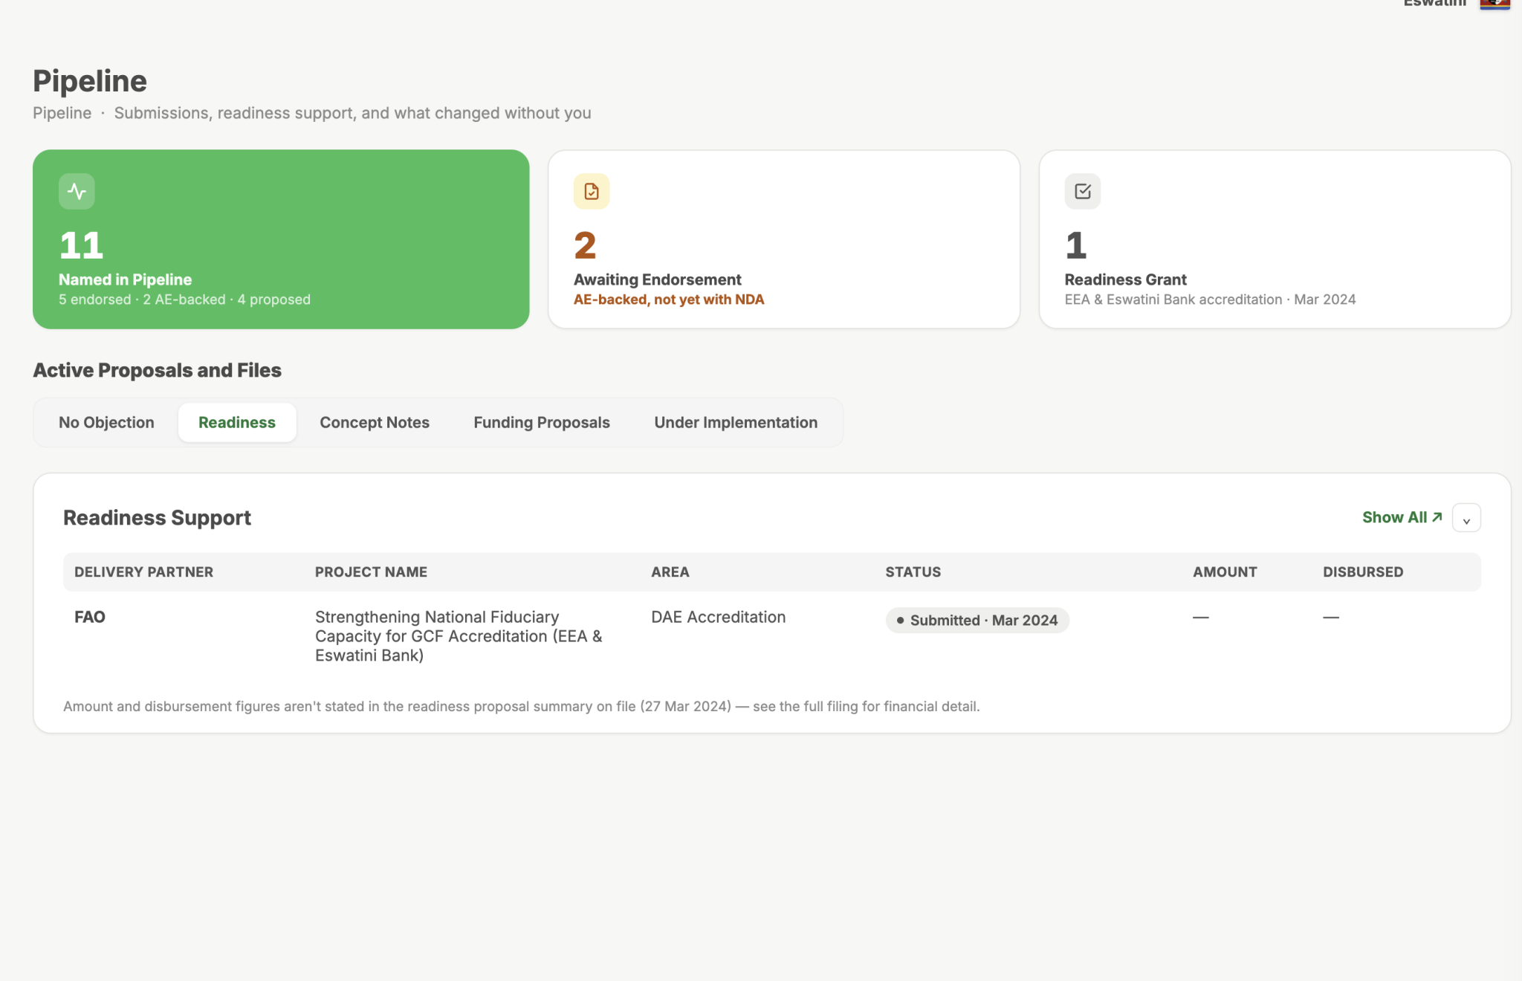Select the Readiness tab

click(237, 422)
